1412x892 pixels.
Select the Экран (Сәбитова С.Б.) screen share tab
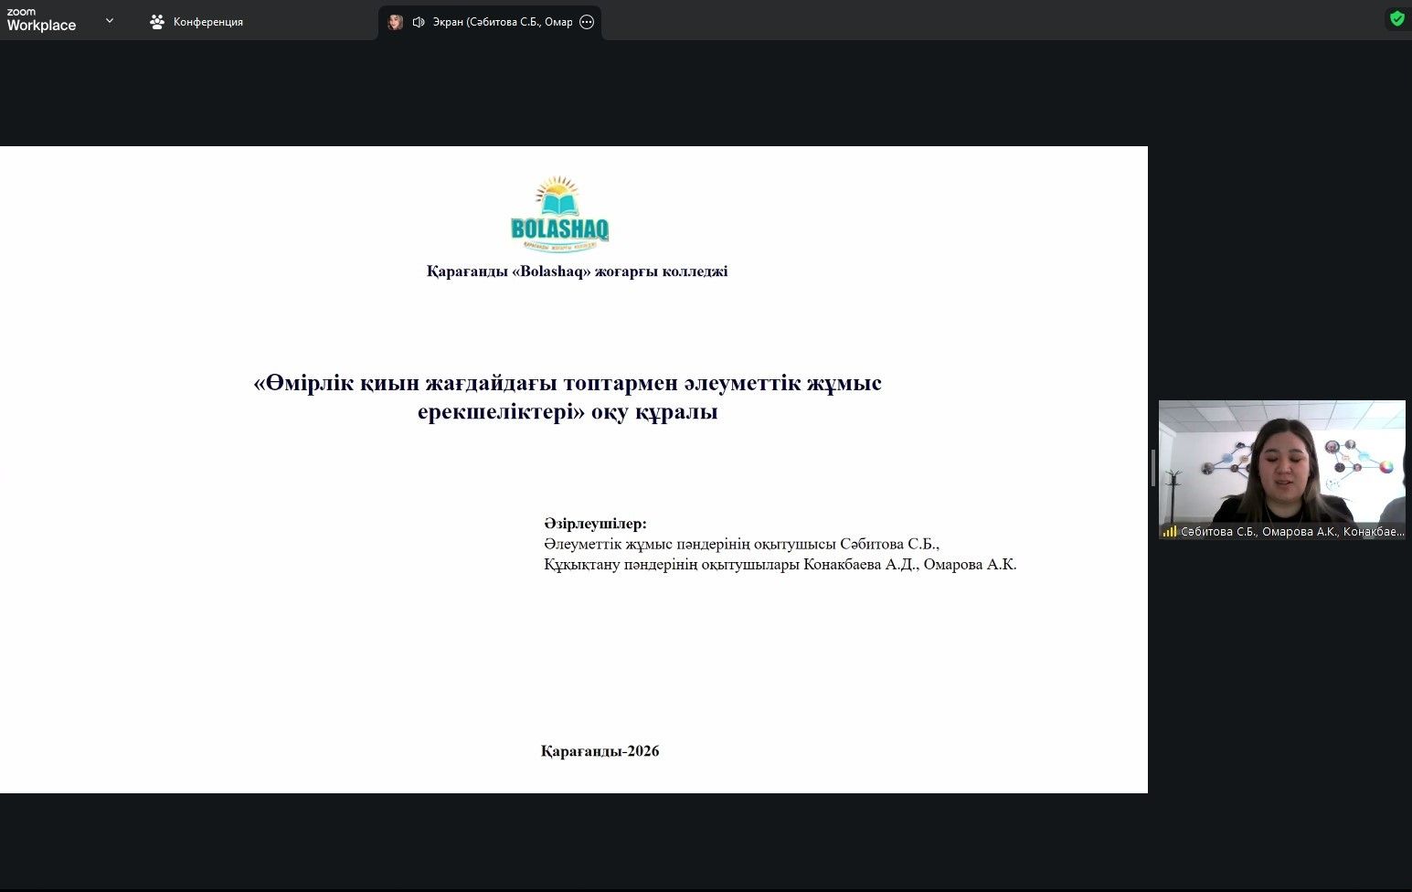pyautogui.click(x=503, y=22)
